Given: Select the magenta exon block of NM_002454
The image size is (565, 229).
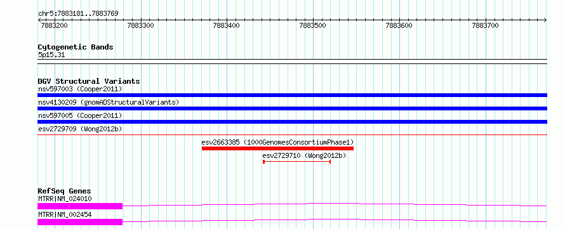Looking at the screenshot, I should click(x=80, y=222).
